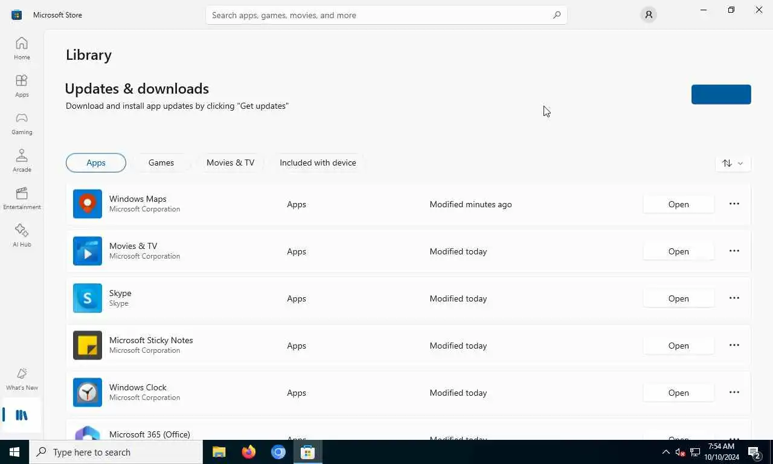The height and width of the screenshot is (464, 773).
Task: Select the Games filter tab
Action: tap(161, 163)
